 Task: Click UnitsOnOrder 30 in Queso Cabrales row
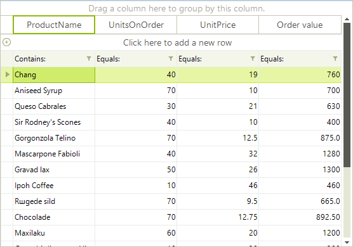136,106
